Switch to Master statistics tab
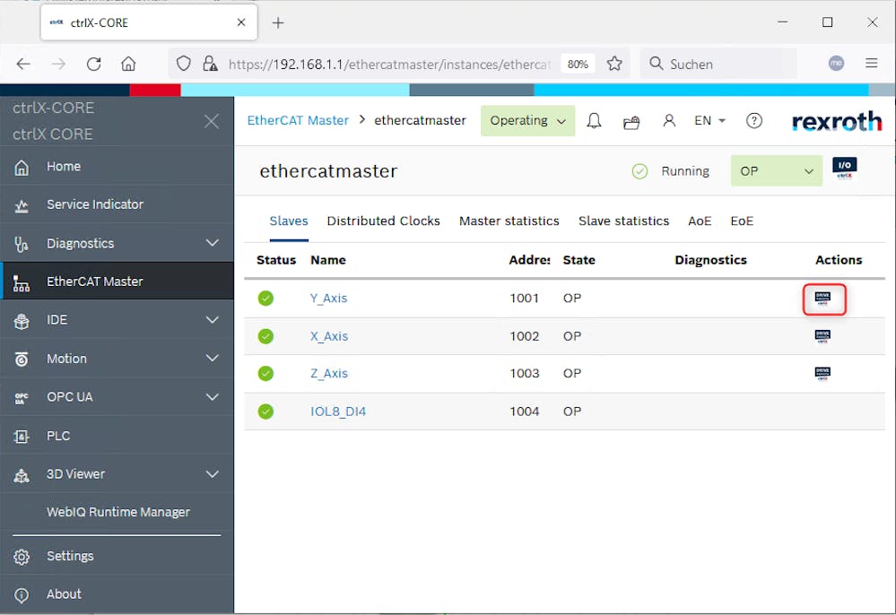The width and height of the screenshot is (896, 615). [509, 221]
